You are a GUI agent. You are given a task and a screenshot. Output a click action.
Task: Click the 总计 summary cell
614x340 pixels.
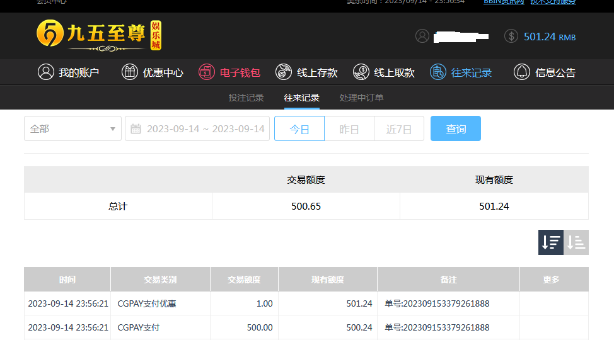point(118,206)
